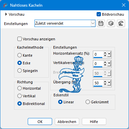129x129 pixels.
Task: Expand the Vorschau disclosure triangle
Action: [x=6, y=14]
